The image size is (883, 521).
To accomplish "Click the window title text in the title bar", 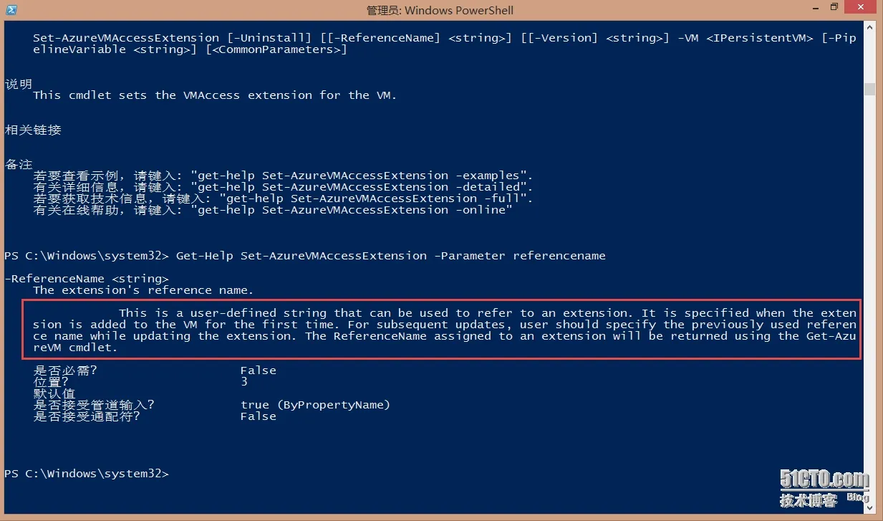I will (x=440, y=10).
